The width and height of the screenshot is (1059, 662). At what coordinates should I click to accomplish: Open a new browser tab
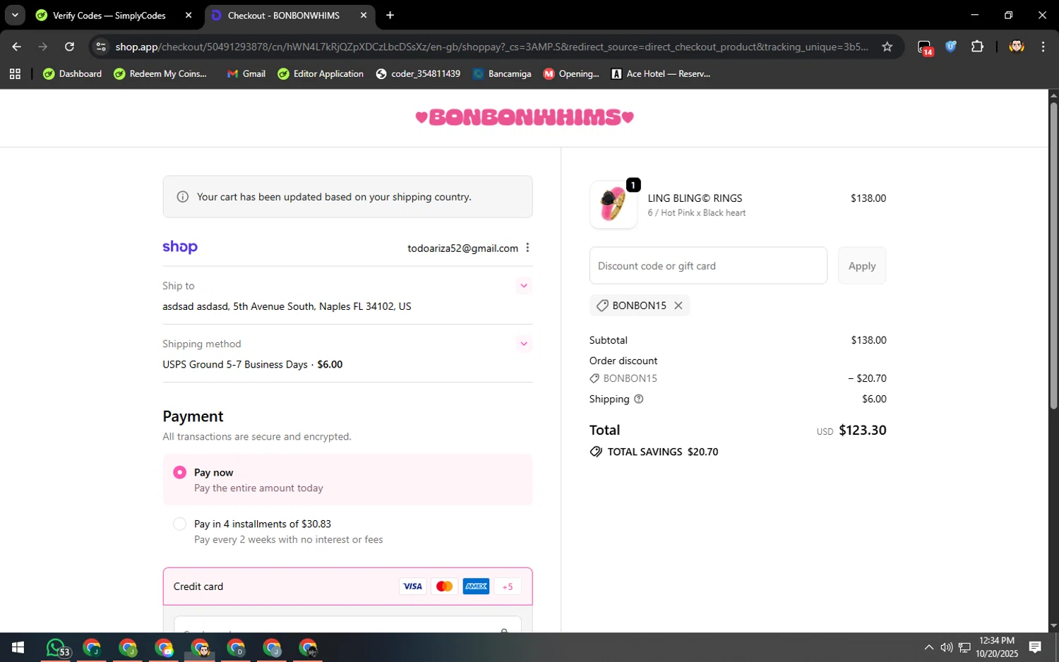pyautogui.click(x=390, y=16)
